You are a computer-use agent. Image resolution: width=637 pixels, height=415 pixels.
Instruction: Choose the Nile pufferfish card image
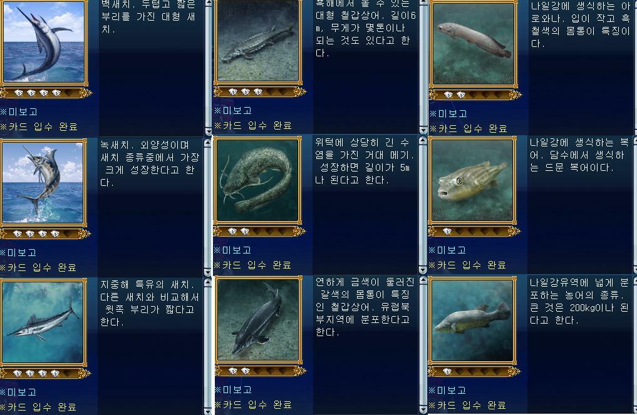coord(472,181)
